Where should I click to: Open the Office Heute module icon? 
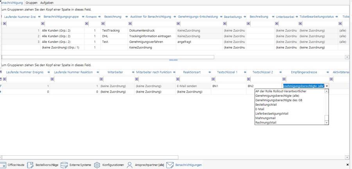point(3,165)
